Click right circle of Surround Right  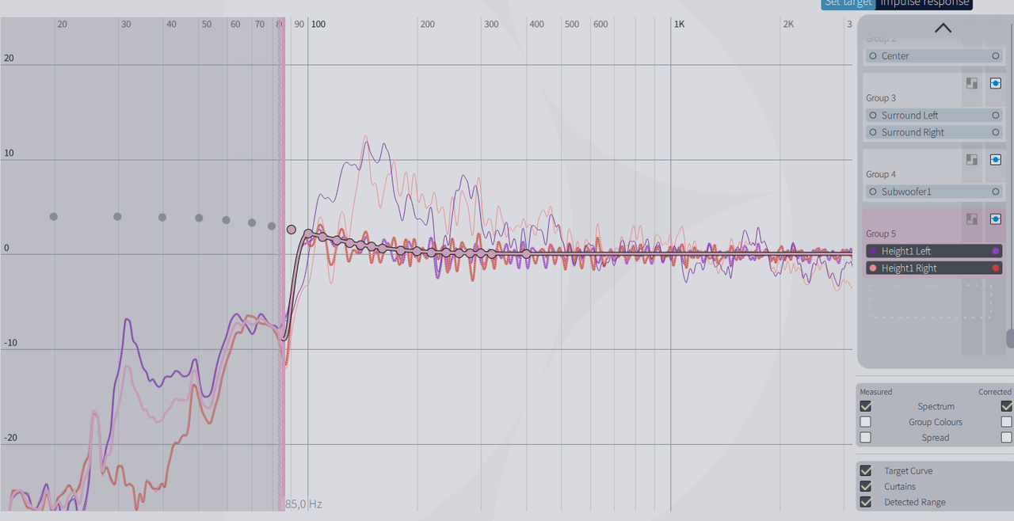(996, 132)
